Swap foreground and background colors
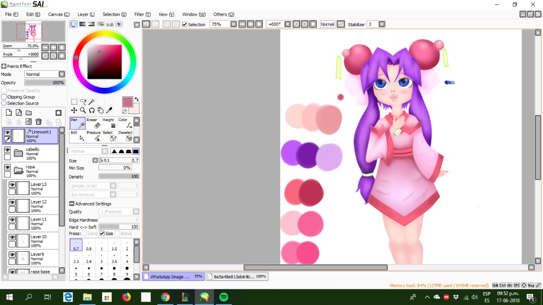This screenshot has height=305, width=543. pyautogui.click(x=136, y=99)
